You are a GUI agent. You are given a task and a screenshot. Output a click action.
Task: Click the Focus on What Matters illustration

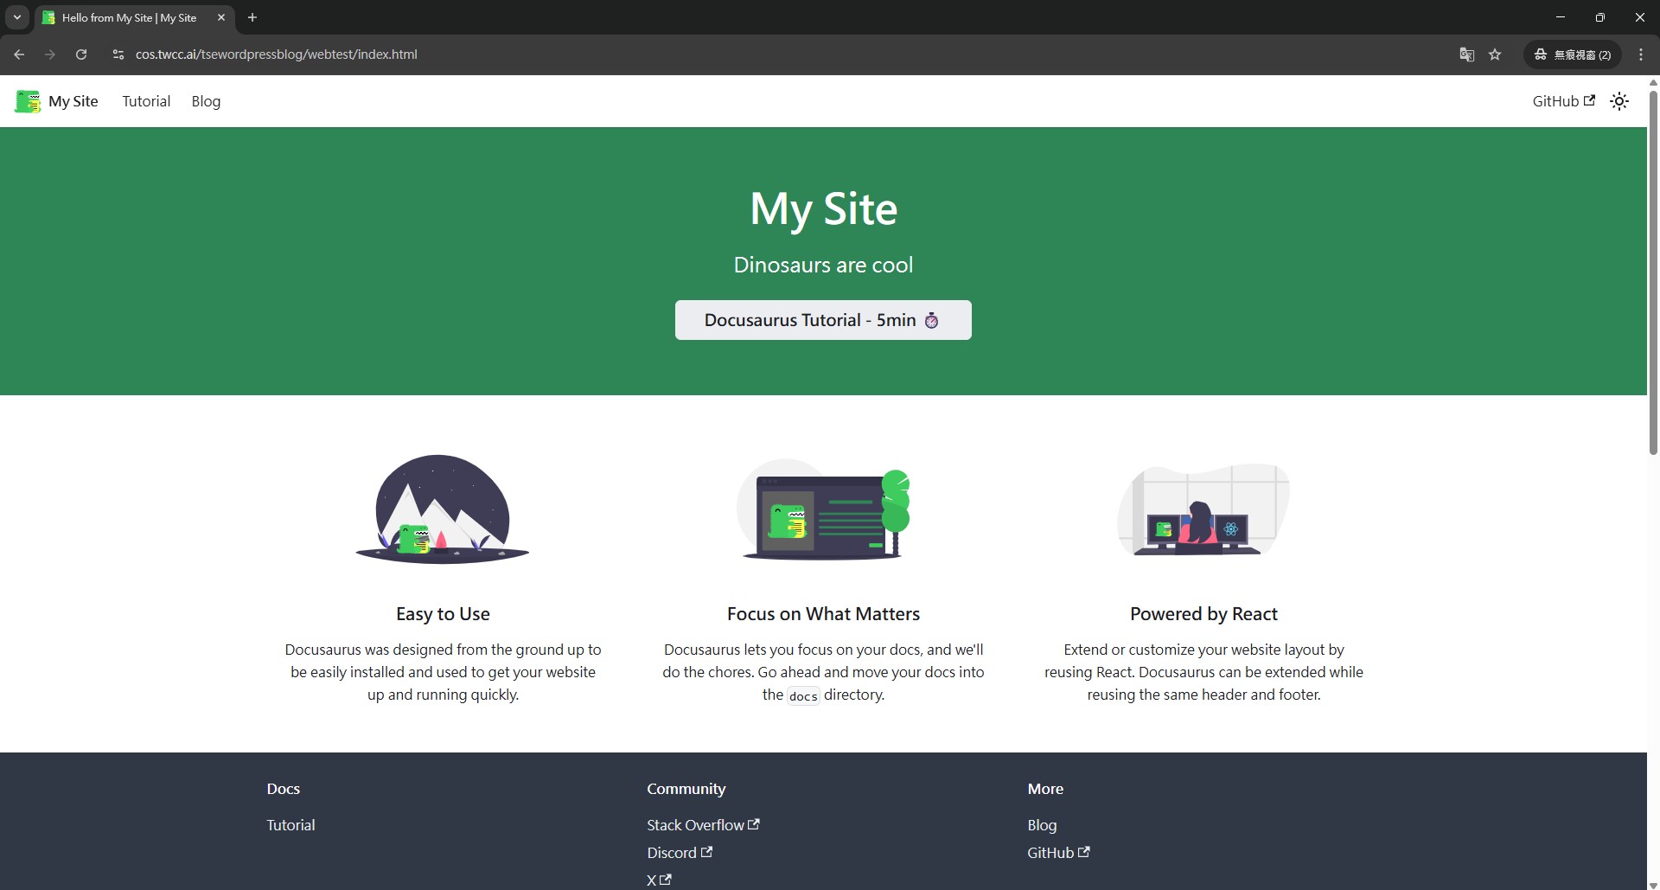[x=823, y=509]
